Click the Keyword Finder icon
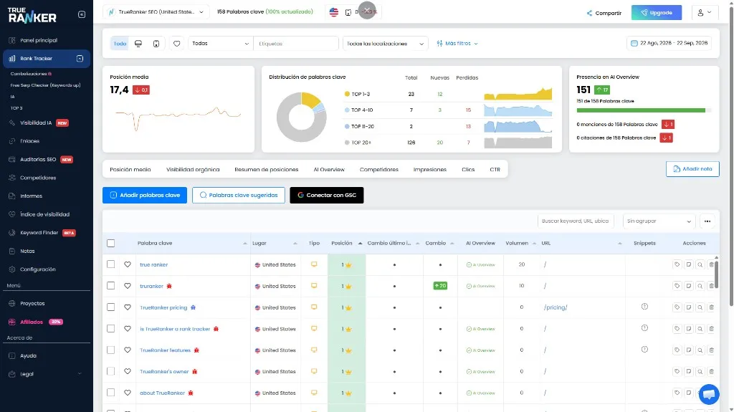Image resolution: width=734 pixels, height=412 pixels. tap(12, 233)
